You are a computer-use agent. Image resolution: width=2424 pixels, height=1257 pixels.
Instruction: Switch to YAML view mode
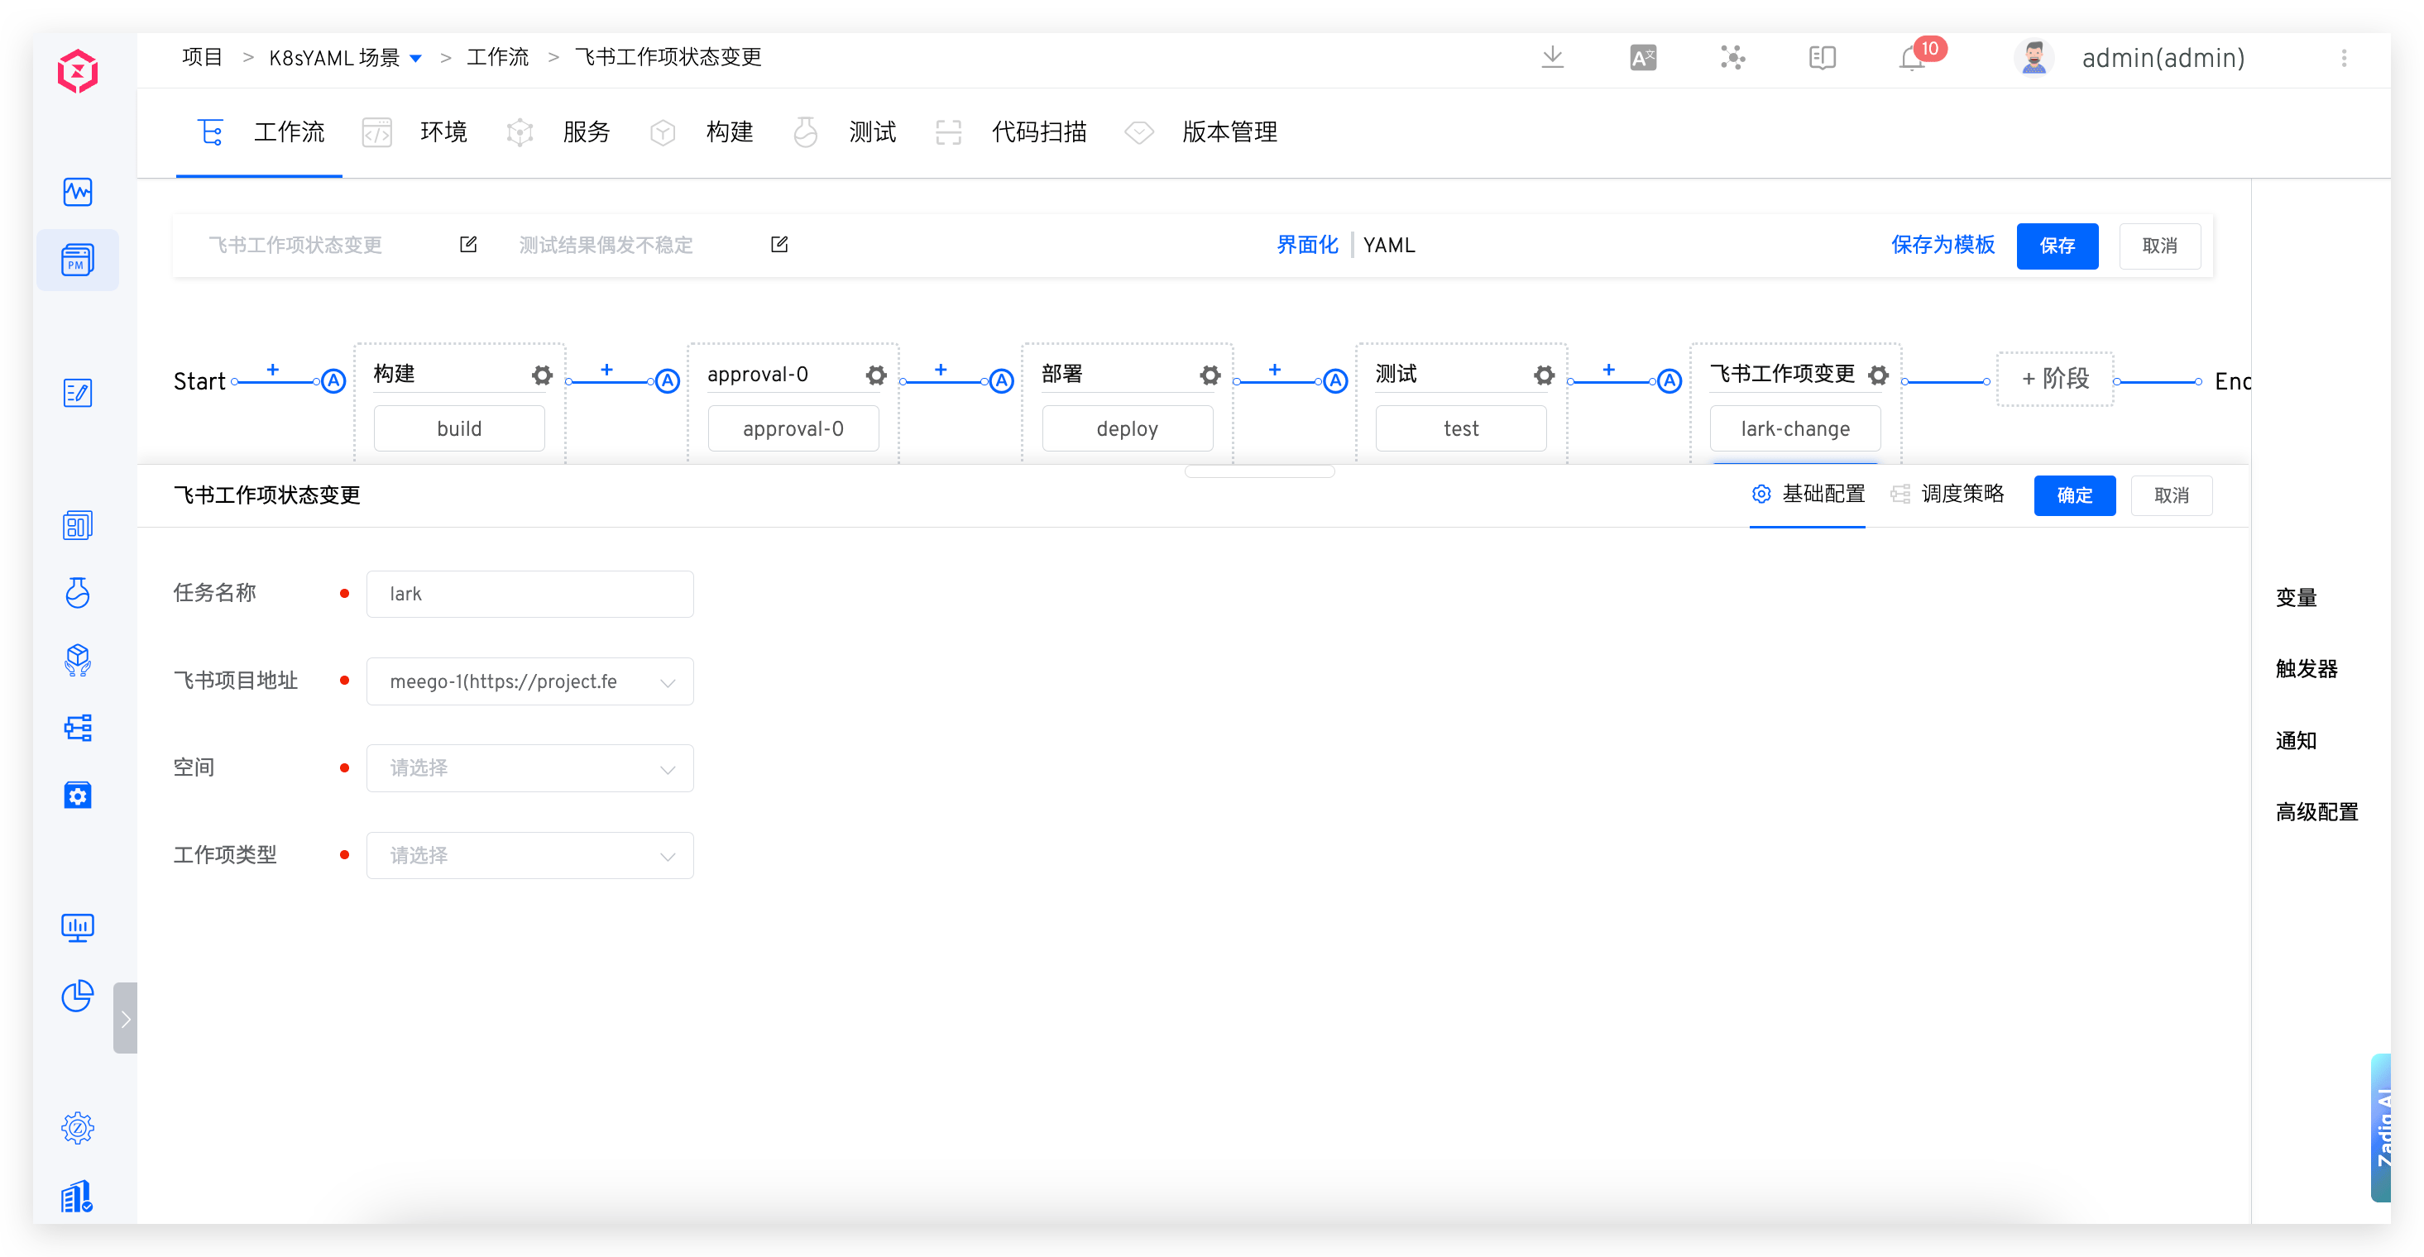[1389, 245]
